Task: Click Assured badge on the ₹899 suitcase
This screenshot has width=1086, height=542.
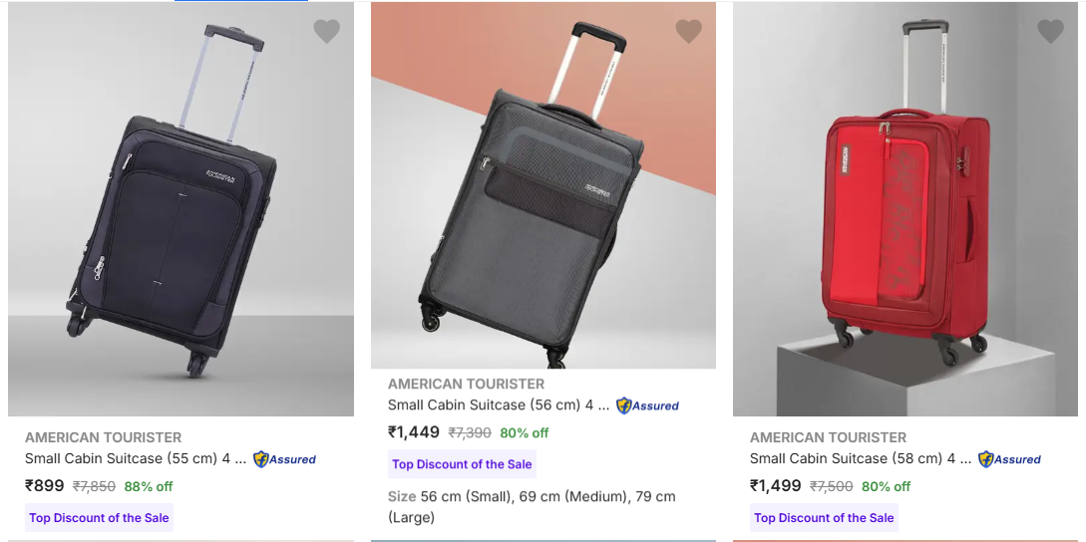Action: (x=284, y=459)
